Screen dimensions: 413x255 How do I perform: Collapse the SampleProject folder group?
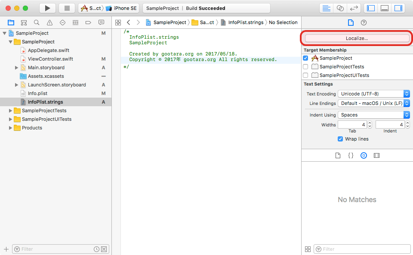10,42
